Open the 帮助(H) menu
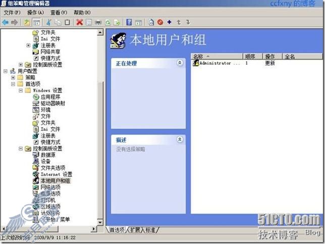325x244 pixels. pyautogui.click(x=82, y=13)
